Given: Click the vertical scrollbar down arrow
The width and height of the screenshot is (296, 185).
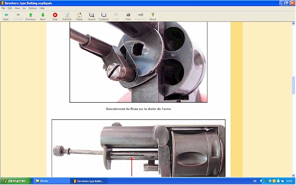Looking at the screenshot, I should click(x=294, y=175).
